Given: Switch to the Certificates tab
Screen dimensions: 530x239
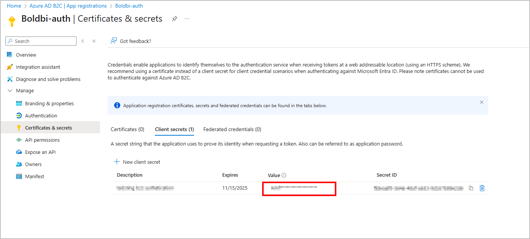Looking at the screenshot, I should (x=127, y=129).
